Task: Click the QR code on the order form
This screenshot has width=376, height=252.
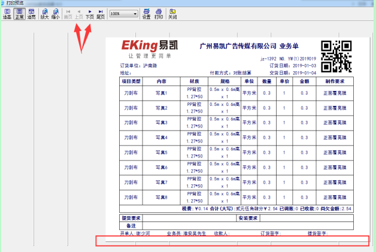Action: 336,56
